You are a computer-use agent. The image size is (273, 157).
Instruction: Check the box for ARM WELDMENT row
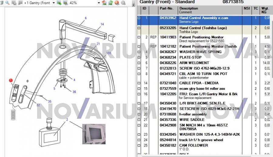pos(139,63)
